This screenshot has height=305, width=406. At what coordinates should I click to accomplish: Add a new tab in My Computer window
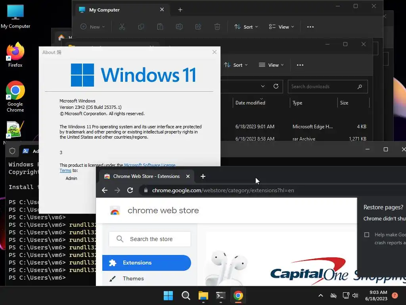tap(180, 10)
